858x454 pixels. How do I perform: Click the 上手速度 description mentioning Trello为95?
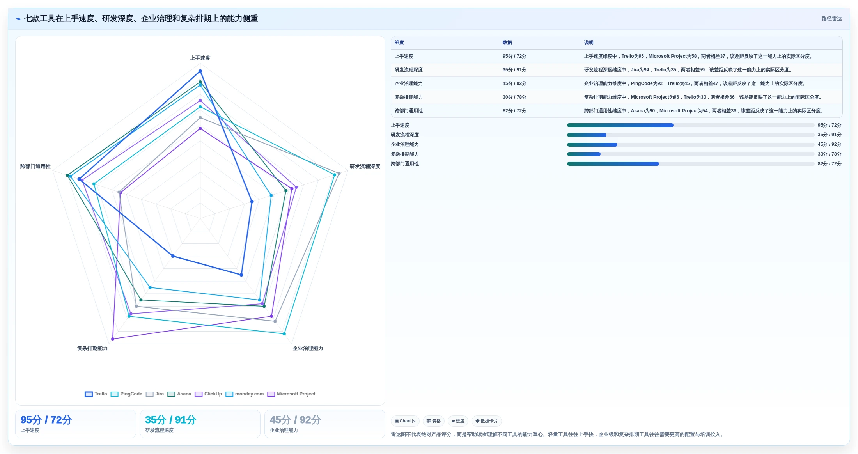tap(699, 56)
